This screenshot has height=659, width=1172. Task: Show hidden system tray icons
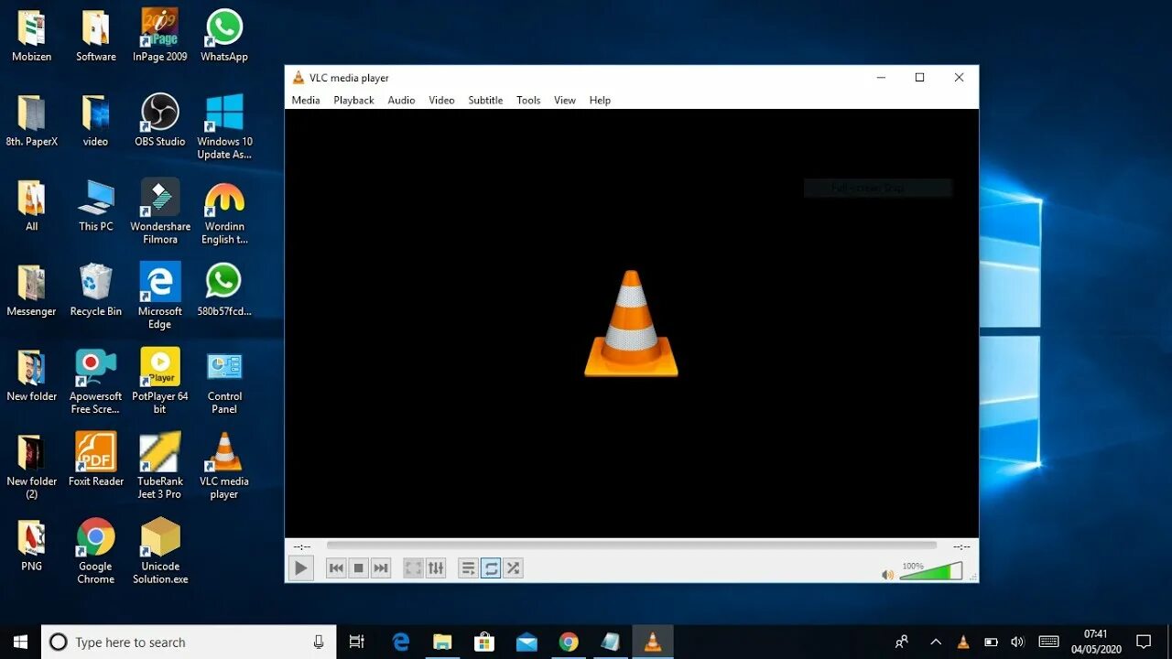pyautogui.click(x=936, y=643)
